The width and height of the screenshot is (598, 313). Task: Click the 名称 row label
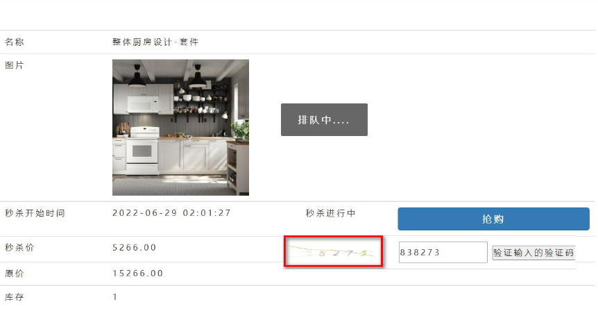pyautogui.click(x=15, y=42)
